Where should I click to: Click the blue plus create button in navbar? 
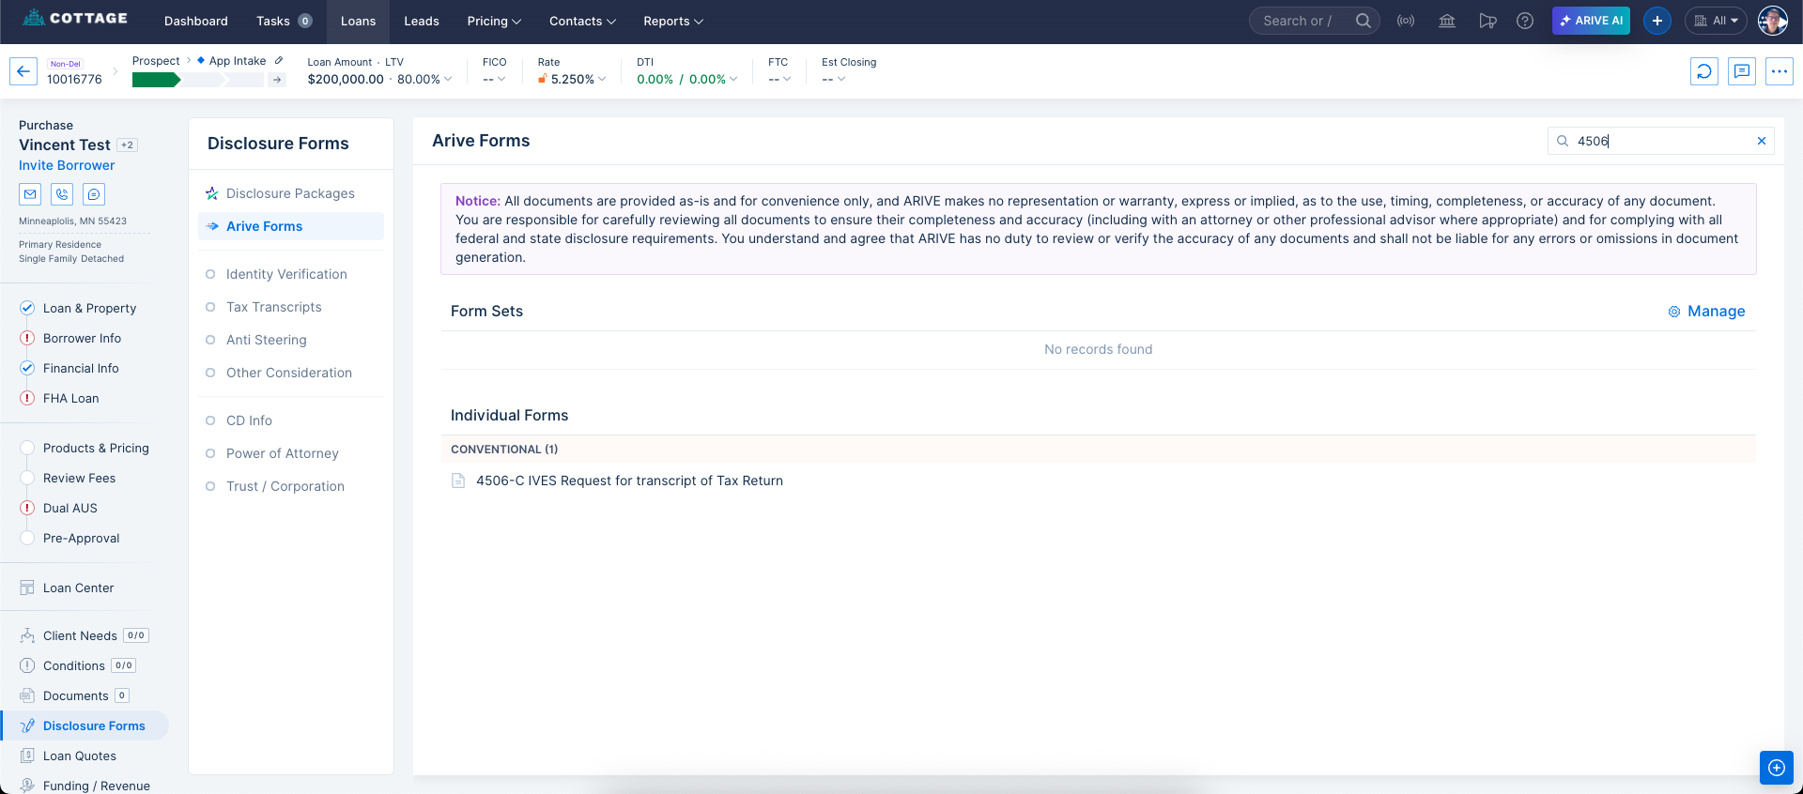[1657, 21]
